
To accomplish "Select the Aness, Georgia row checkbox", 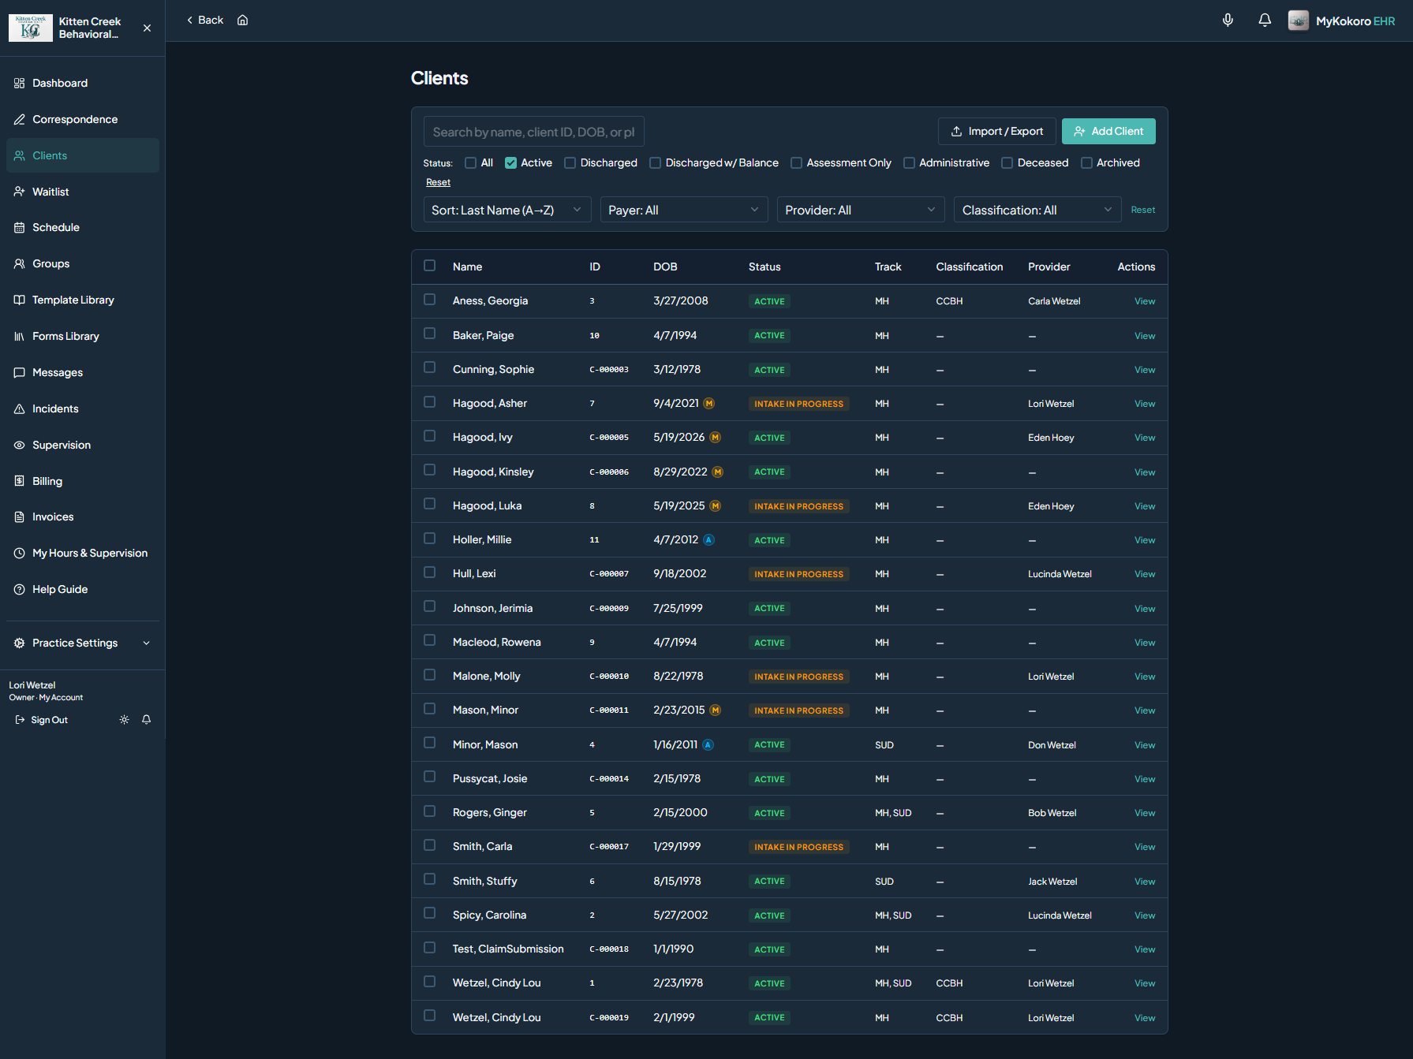I will point(430,300).
